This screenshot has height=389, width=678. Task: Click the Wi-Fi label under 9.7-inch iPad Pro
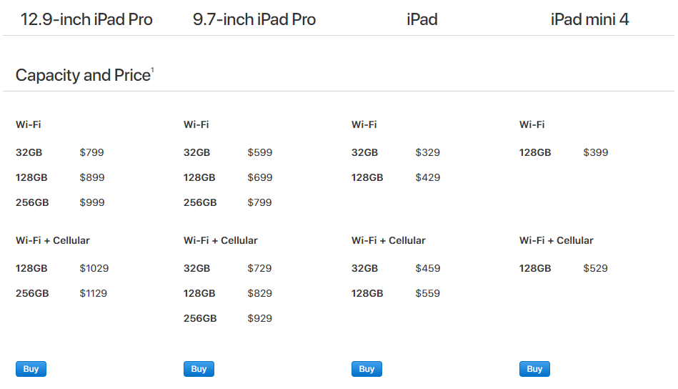pos(196,124)
